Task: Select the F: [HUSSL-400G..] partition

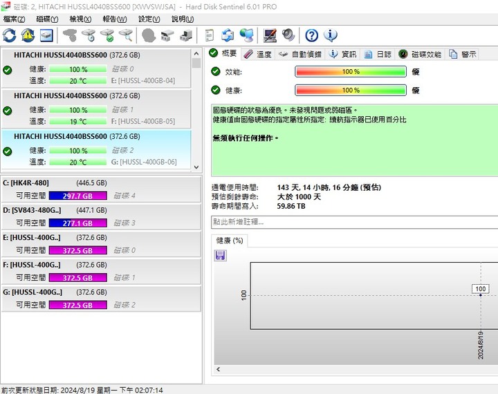Action: [x=101, y=272]
